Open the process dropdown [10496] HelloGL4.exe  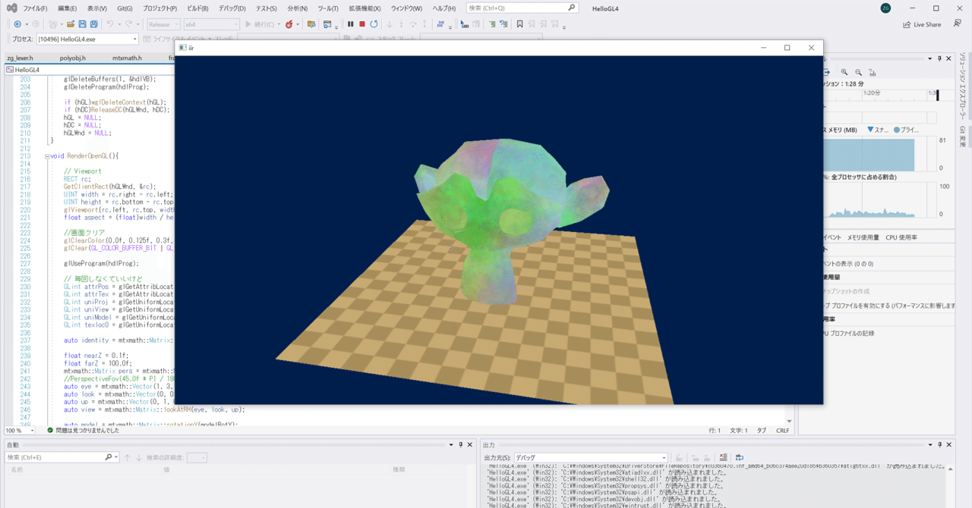(x=87, y=39)
